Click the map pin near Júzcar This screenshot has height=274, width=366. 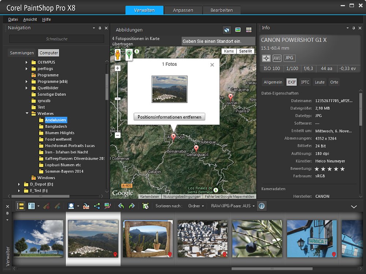pyautogui.click(x=231, y=97)
